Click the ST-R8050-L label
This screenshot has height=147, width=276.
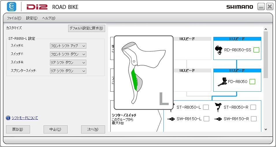(x=189, y=107)
